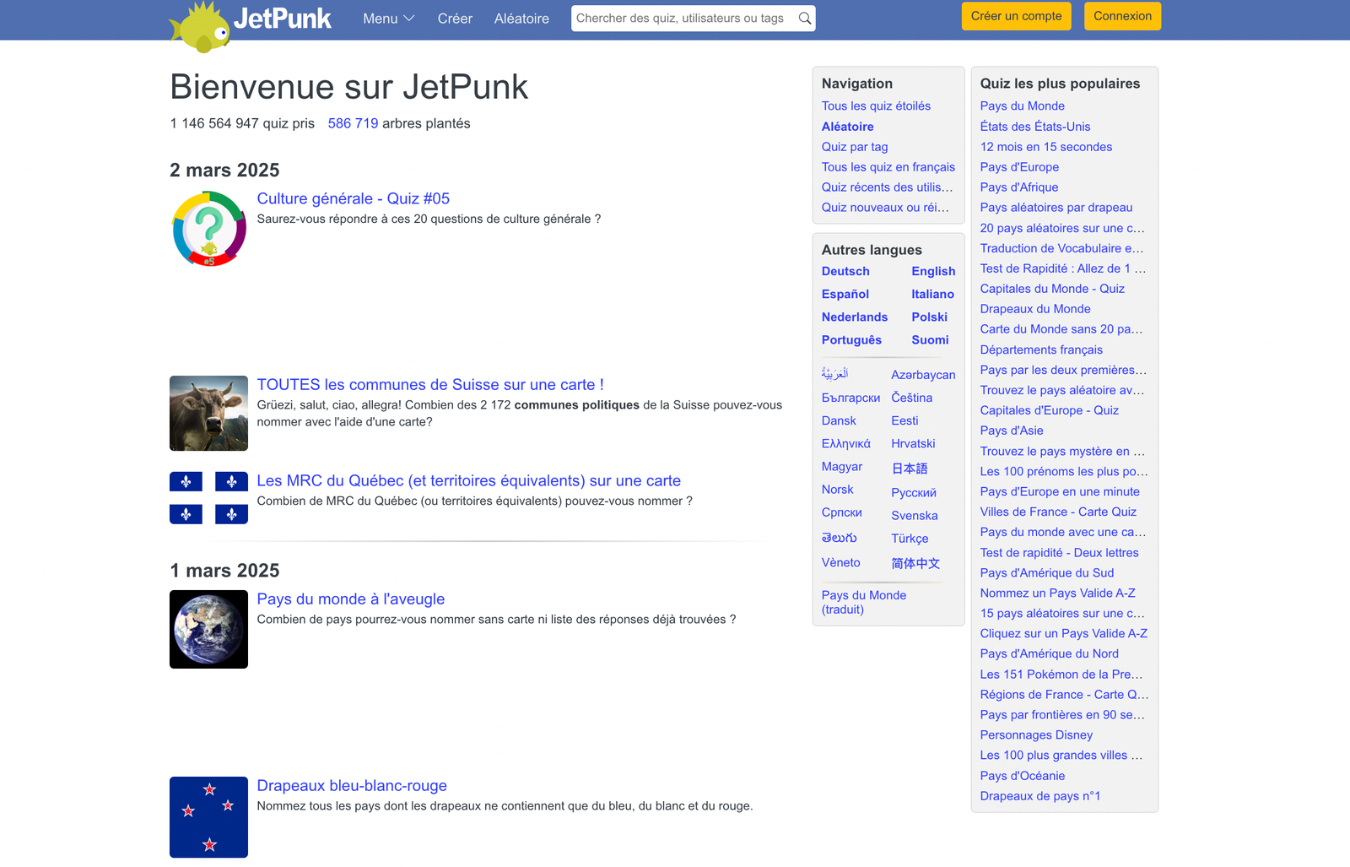The height and width of the screenshot is (867, 1350).
Task: Open the Menu dropdown
Action: click(389, 19)
